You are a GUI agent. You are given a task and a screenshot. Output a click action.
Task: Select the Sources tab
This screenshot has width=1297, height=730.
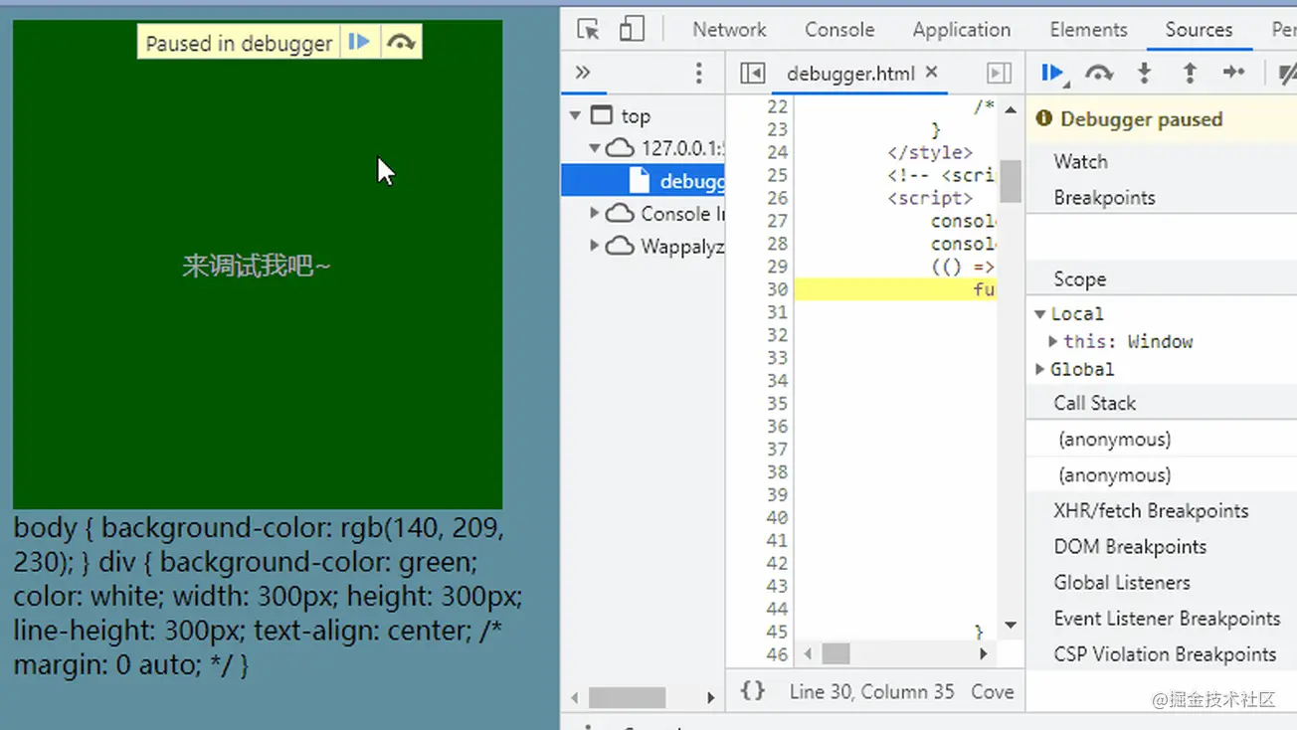tap(1199, 30)
